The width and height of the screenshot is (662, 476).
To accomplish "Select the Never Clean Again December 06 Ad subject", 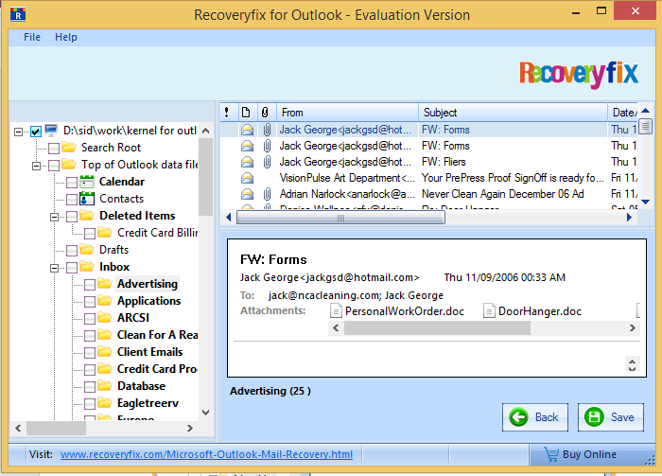I will tap(503, 194).
